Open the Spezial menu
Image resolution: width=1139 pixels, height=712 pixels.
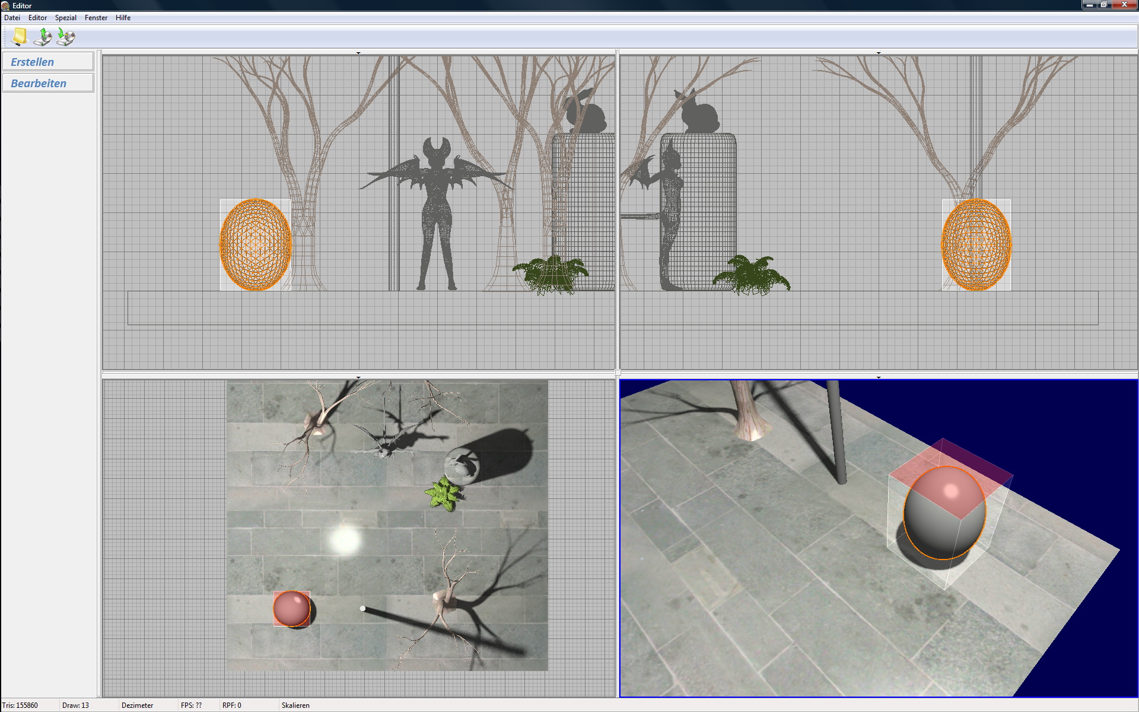click(x=65, y=18)
